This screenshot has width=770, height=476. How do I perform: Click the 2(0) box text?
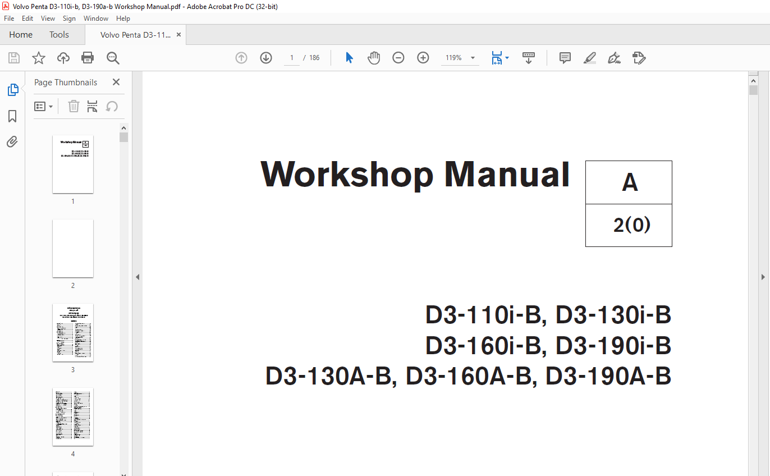[x=631, y=225]
